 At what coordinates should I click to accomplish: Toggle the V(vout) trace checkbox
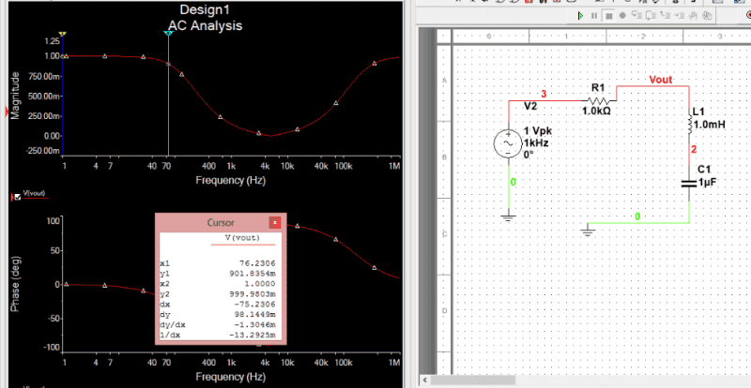(x=17, y=197)
